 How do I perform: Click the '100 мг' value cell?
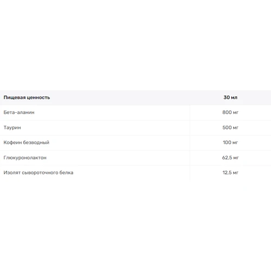230,143
